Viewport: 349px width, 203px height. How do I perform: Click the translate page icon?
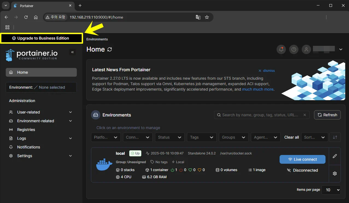pos(198,17)
